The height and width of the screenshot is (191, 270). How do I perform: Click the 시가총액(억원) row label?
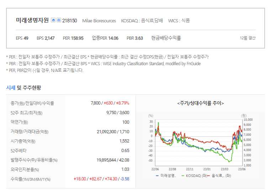point(23,141)
